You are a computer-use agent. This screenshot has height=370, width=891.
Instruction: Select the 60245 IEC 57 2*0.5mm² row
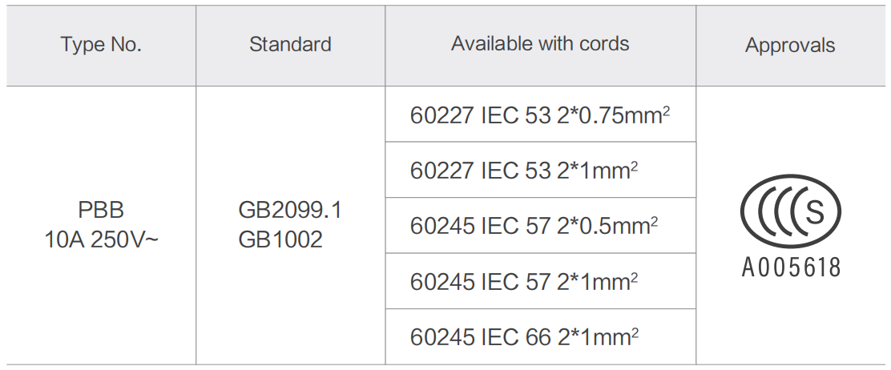540,226
